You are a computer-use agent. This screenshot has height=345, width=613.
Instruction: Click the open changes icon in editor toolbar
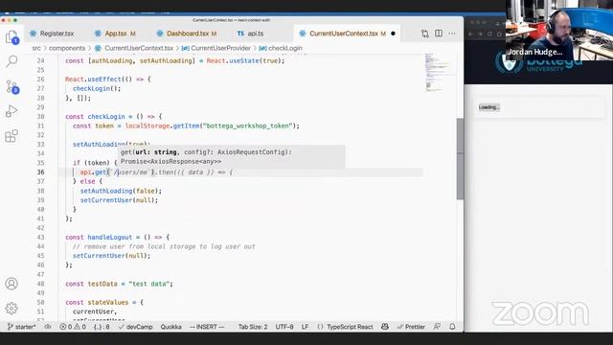click(425, 34)
